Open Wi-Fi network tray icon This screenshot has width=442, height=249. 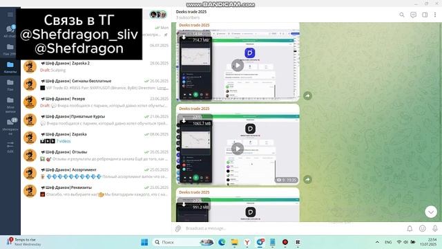click(399, 242)
